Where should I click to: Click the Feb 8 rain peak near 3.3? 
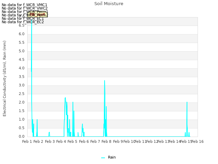coord(105,81)
